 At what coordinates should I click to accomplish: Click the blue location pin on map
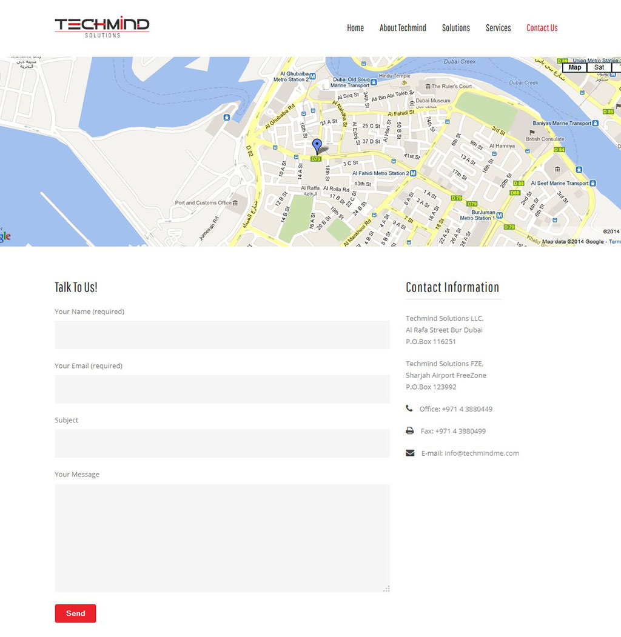(317, 146)
